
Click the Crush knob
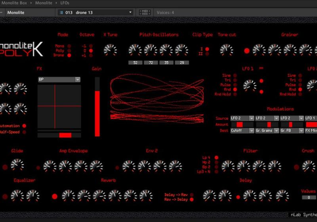[x=308, y=166]
